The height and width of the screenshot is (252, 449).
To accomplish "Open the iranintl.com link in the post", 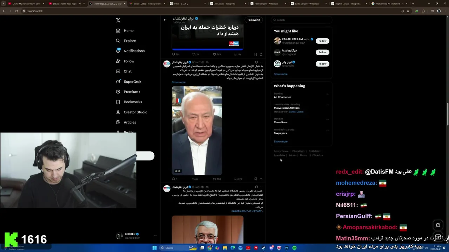I will [247, 211].
